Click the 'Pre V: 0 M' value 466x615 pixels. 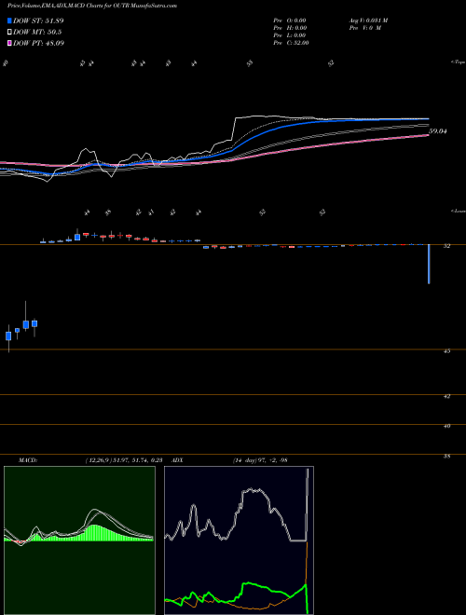point(367,28)
